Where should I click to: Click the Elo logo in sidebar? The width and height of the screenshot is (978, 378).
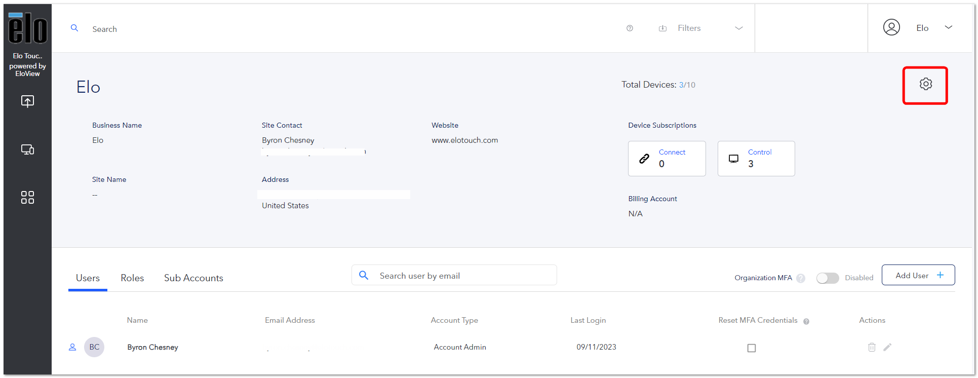28,28
